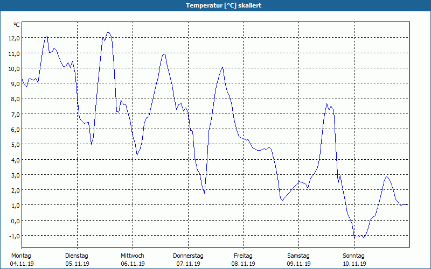Click the 4,0 y-axis value
The image size is (431, 269).
[16, 160]
